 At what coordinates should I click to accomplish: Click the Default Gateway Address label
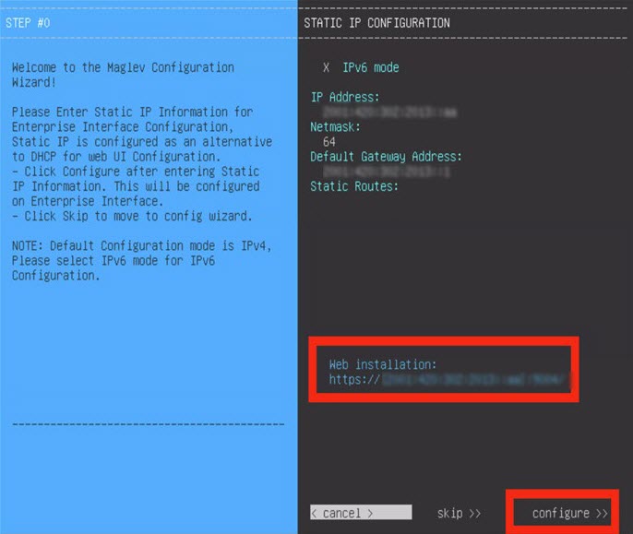point(386,157)
